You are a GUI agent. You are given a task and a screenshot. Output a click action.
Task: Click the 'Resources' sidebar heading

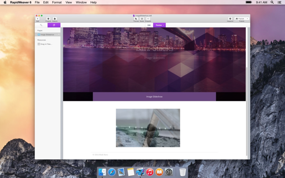[x=41, y=40]
